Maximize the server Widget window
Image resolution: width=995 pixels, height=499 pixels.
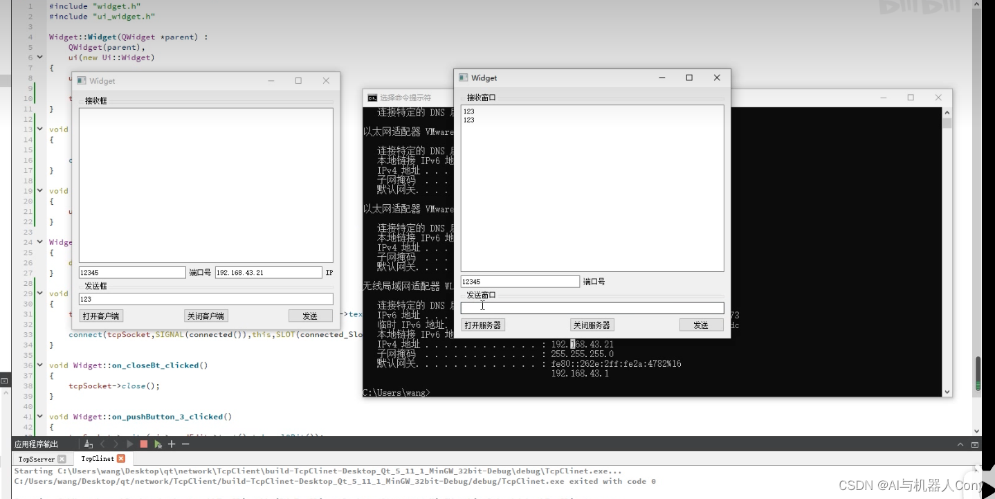pos(689,78)
